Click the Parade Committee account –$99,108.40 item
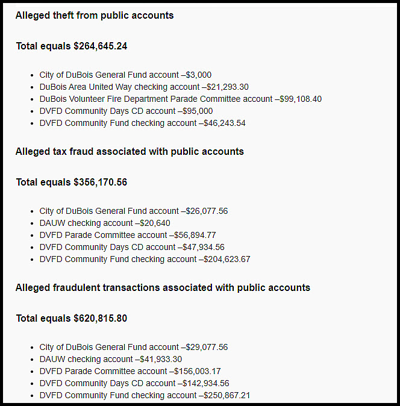Image resolution: width=400 pixels, height=406 pixels. coord(180,99)
